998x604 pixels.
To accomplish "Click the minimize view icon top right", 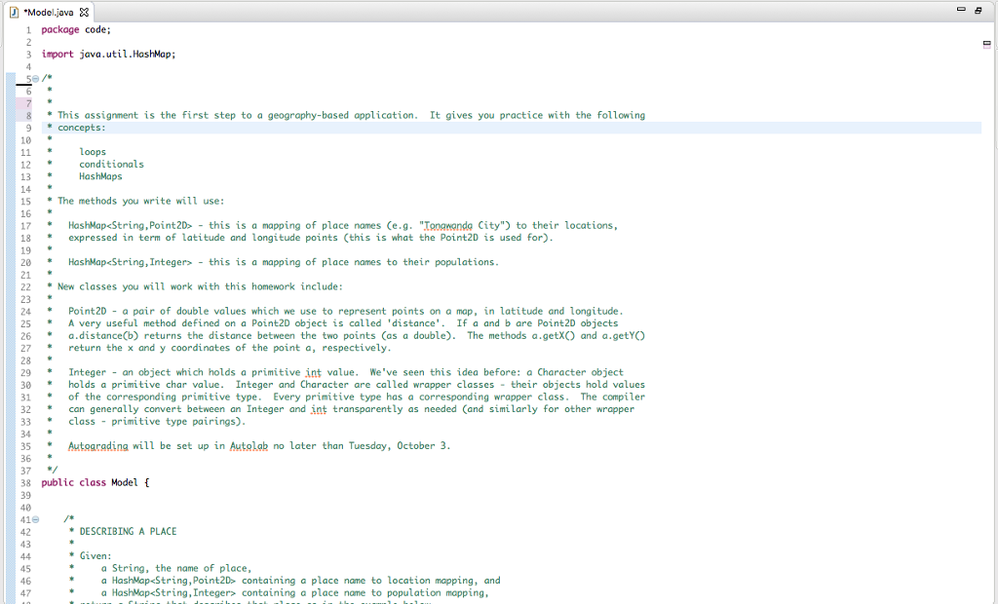I will click(x=960, y=8).
